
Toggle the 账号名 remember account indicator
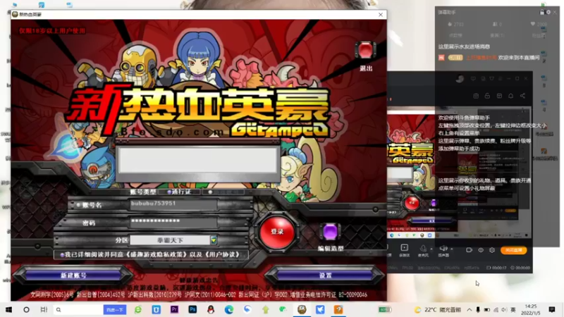[x=78, y=205]
